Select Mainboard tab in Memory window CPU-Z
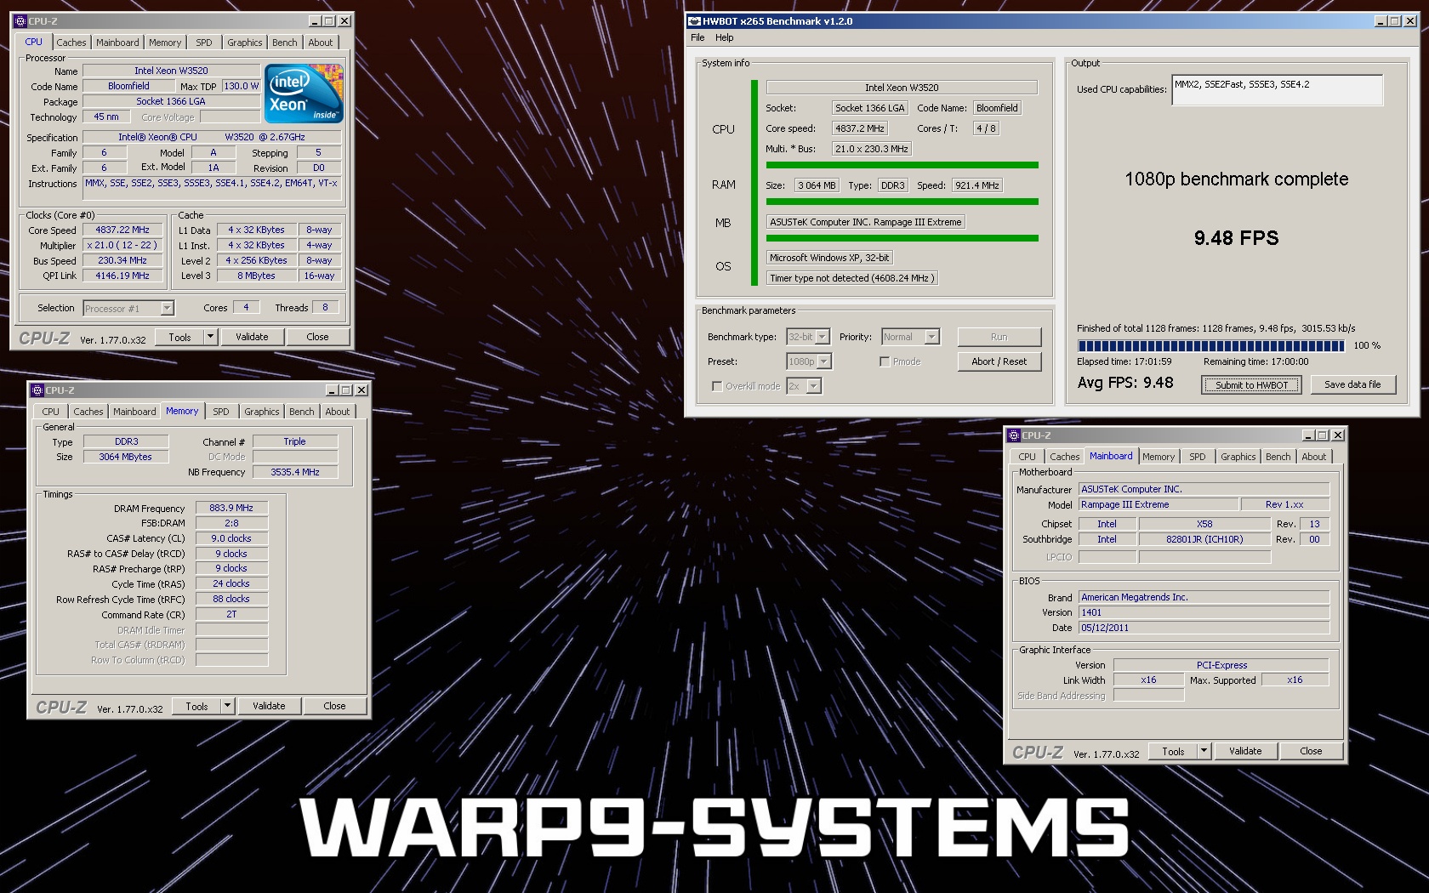 point(134,412)
